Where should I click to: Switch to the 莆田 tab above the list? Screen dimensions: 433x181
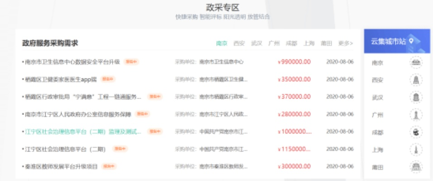(x=326, y=43)
